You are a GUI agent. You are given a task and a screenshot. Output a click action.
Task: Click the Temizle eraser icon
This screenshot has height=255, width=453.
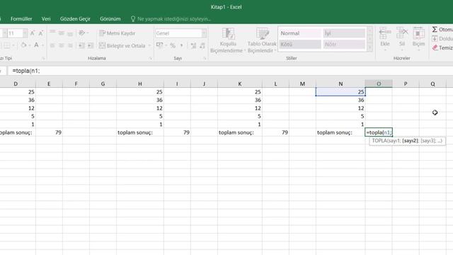click(435, 47)
